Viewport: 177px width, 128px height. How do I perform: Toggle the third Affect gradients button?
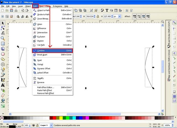point(143,17)
